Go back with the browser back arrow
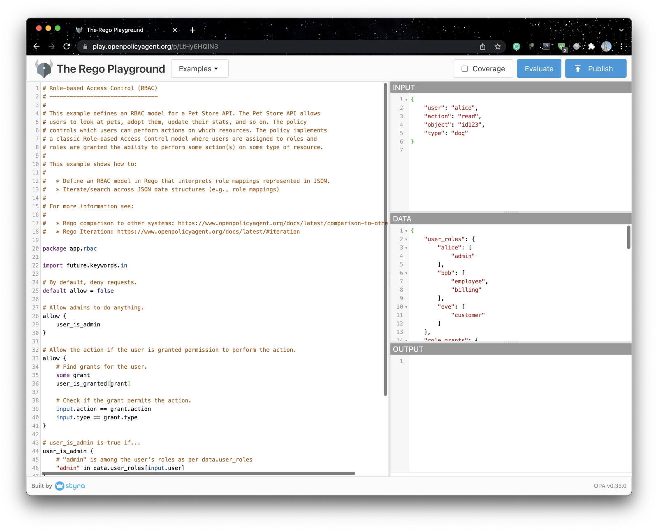658x530 pixels. (37, 46)
